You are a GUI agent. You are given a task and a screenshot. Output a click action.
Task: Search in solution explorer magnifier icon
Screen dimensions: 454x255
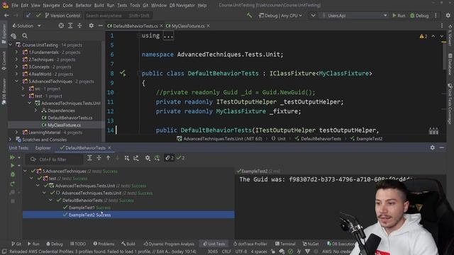coord(25,36)
